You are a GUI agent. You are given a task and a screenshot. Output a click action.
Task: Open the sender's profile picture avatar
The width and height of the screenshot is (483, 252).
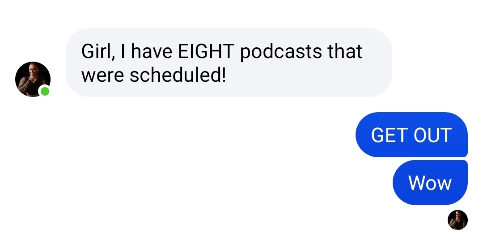[33, 79]
